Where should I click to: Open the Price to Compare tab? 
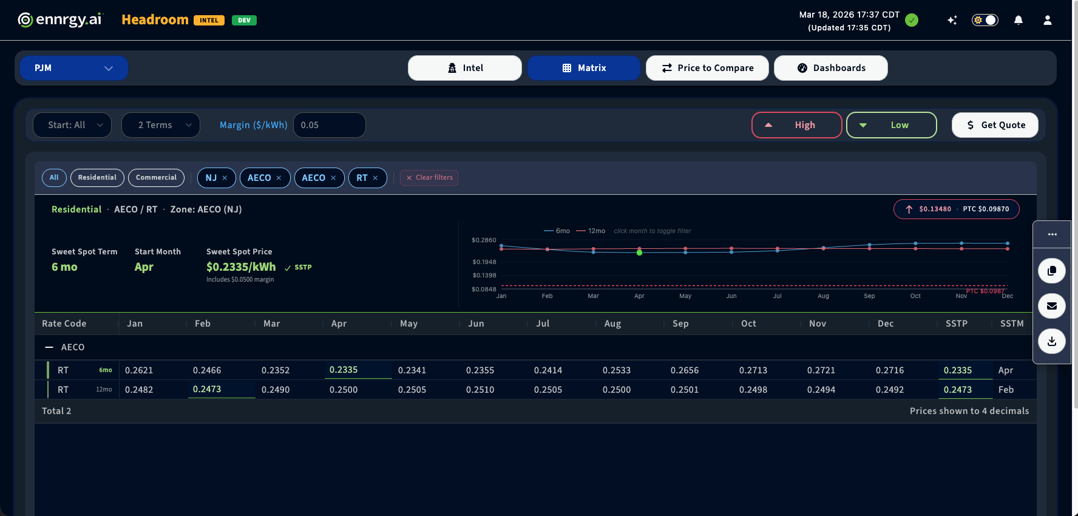click(x=707, y=68)
